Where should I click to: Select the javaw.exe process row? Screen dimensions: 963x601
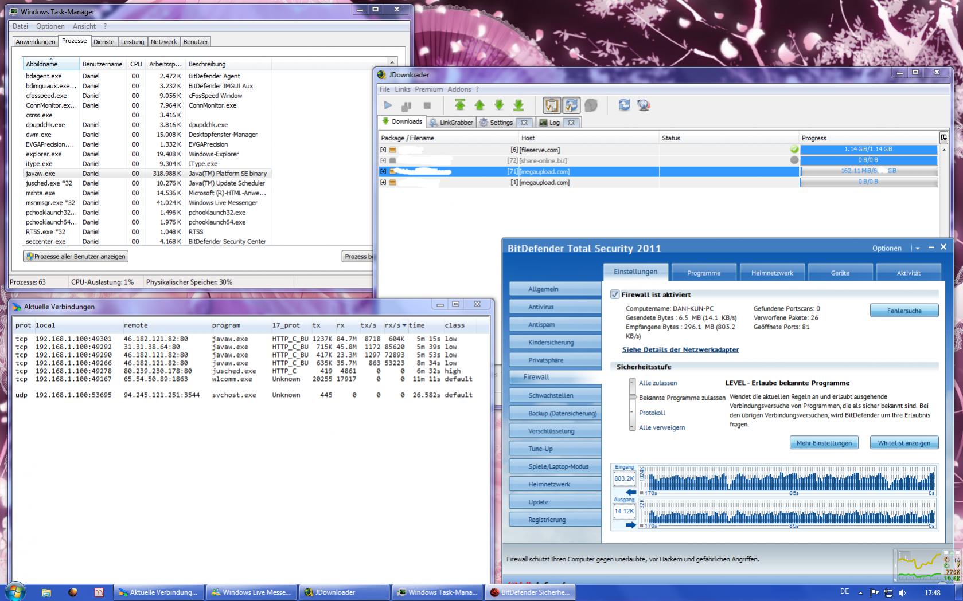[x=146, y=174]
